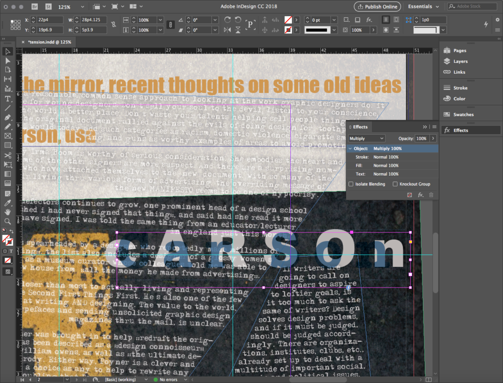Click the Publish Online button
Viewport: 503px width, 383px height.
[377, 7]
